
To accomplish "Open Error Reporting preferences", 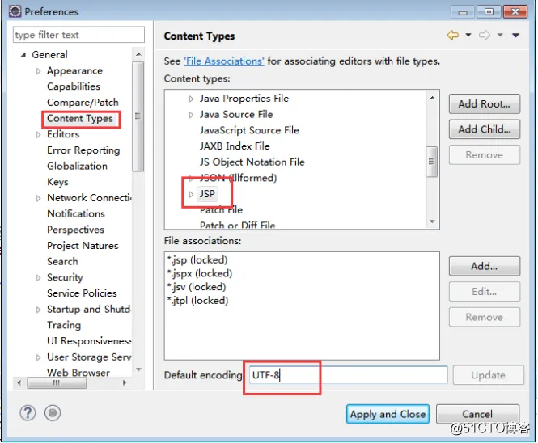I will 83,150.
